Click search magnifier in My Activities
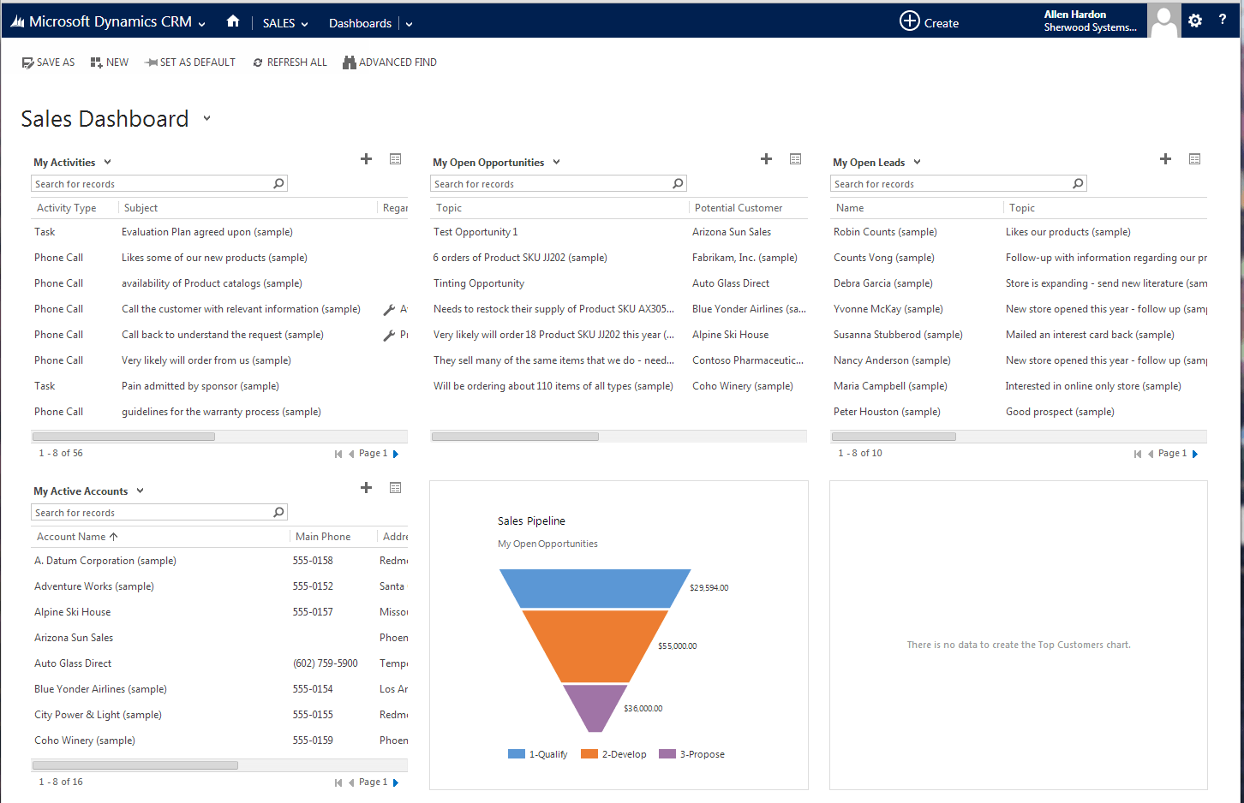 point(278,183)
